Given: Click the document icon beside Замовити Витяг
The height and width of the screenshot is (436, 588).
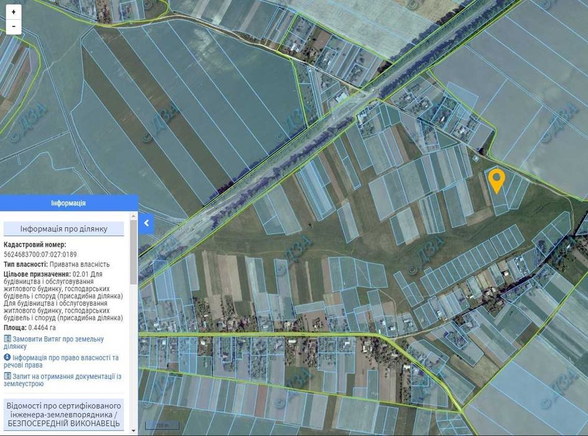Looking at the screenshot, I should click(x=7, y=339).
